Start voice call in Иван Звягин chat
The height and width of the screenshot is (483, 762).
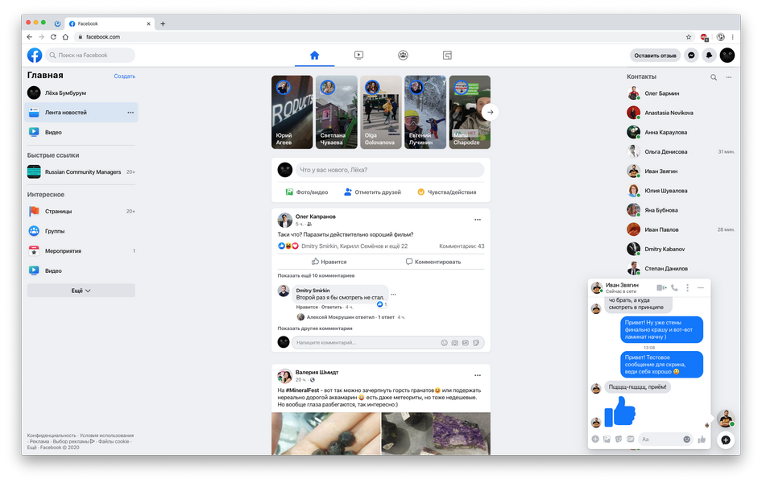coord(674,288)
